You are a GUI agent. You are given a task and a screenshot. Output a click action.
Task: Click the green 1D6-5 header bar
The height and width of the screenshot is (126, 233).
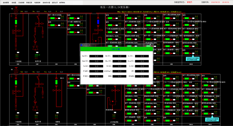[116, 49]
